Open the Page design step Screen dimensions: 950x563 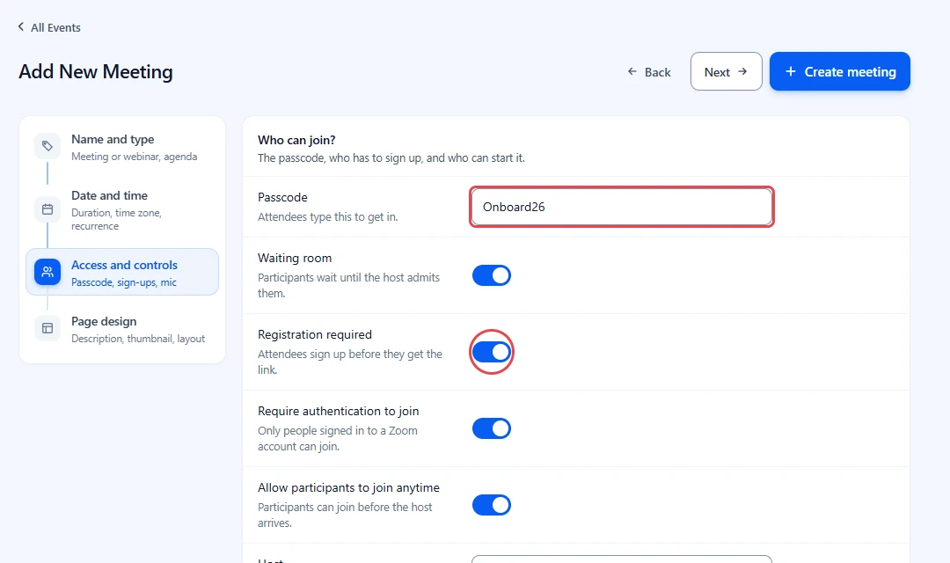(x=122, y=329)
